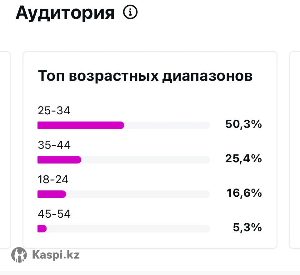The width and height of the screenshot is (300, 275).
Task: Click the 45-54 age range label
Action: point(54,214)
